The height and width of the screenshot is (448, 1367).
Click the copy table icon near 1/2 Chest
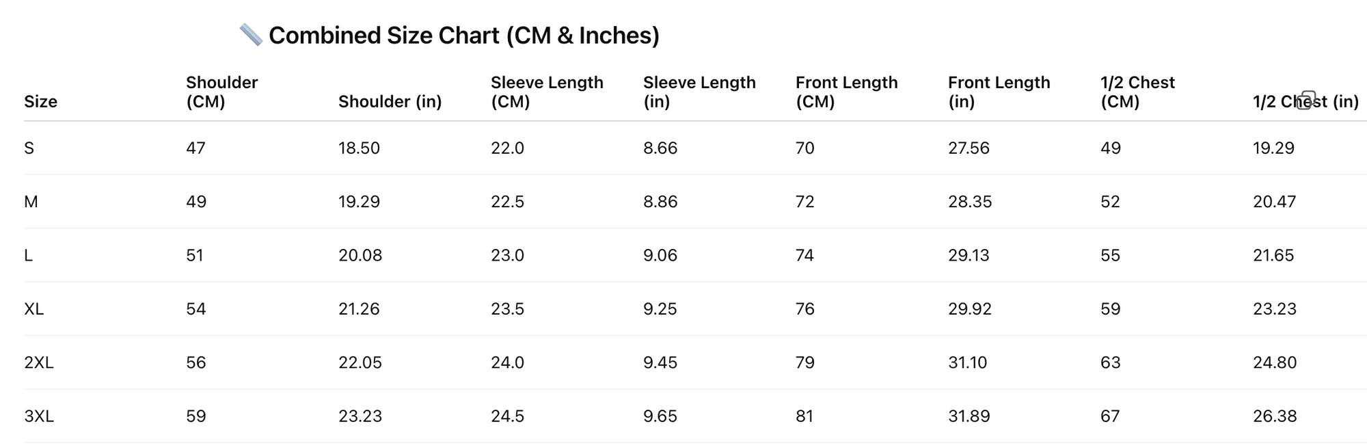(x=1306, y=100)
